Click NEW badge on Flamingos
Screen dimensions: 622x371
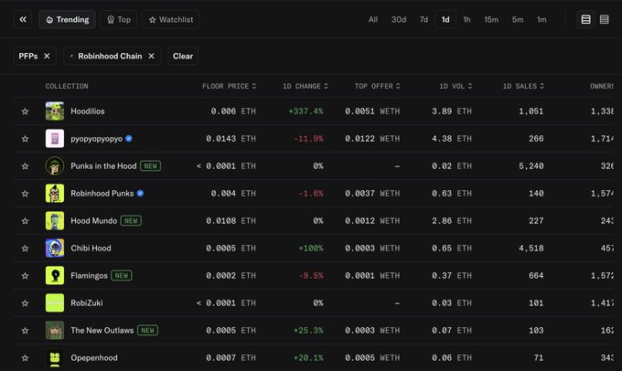(x=122, y=275)
